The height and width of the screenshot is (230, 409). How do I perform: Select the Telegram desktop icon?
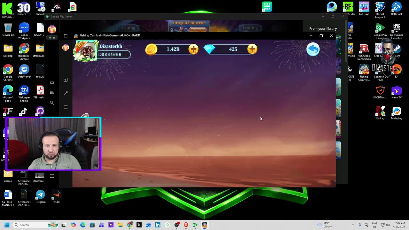point(40,197)
